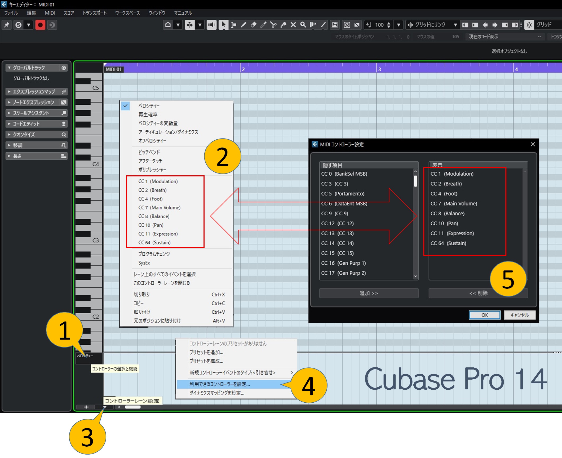Open the insert velocity dropdown arrow
Screen dimensions: 562x458
pyautogui.click(x=399, y=25)
